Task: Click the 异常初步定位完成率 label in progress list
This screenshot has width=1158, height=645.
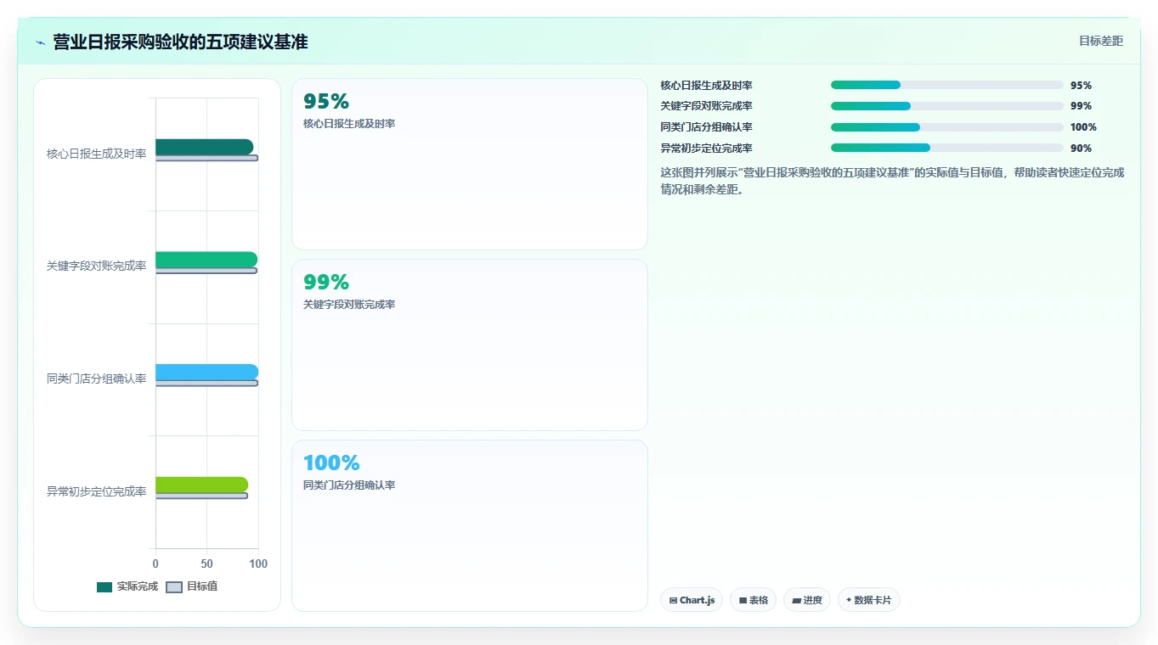Action: (706, 149)
